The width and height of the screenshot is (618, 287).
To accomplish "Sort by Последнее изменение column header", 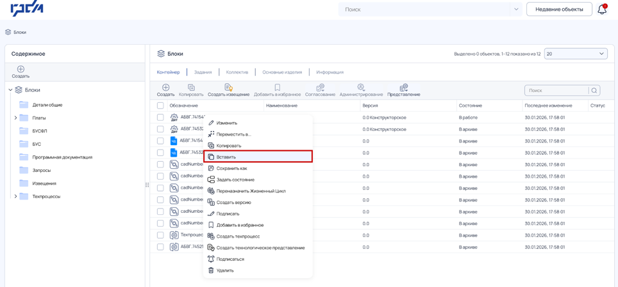I will (x=548, y=105).
